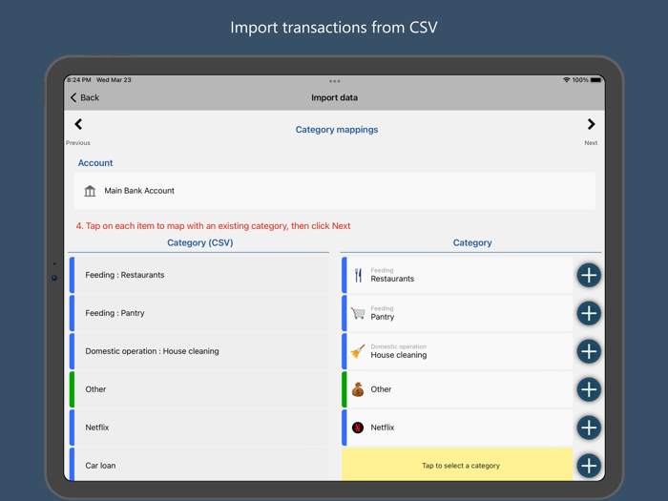The height and width of the screenshot is (501, 668).
Task: Tap the bank building icon
Action: click(90, 191)
